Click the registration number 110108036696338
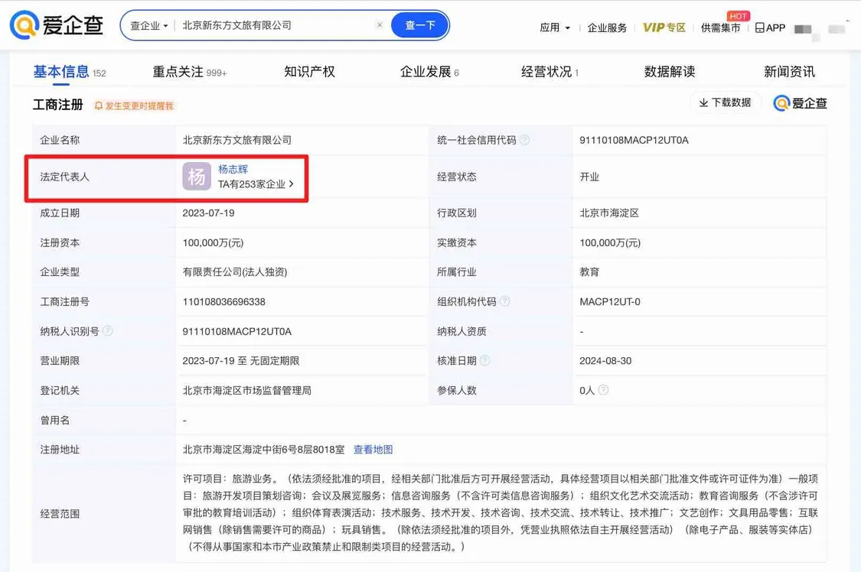This screenshot has height=572, width=861. [x=224, y=301]
